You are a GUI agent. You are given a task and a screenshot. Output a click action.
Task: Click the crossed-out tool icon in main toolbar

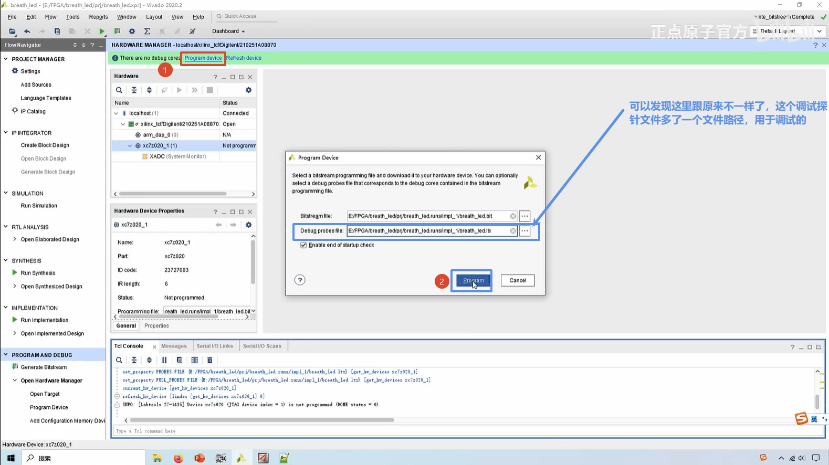(192, 31)
